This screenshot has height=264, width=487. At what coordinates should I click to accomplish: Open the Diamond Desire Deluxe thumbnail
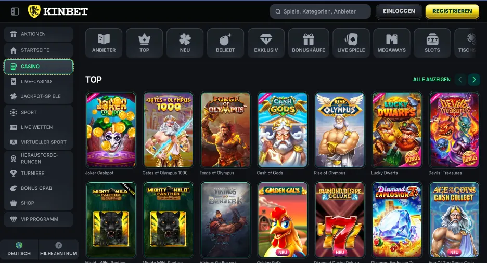click(340, 220)
